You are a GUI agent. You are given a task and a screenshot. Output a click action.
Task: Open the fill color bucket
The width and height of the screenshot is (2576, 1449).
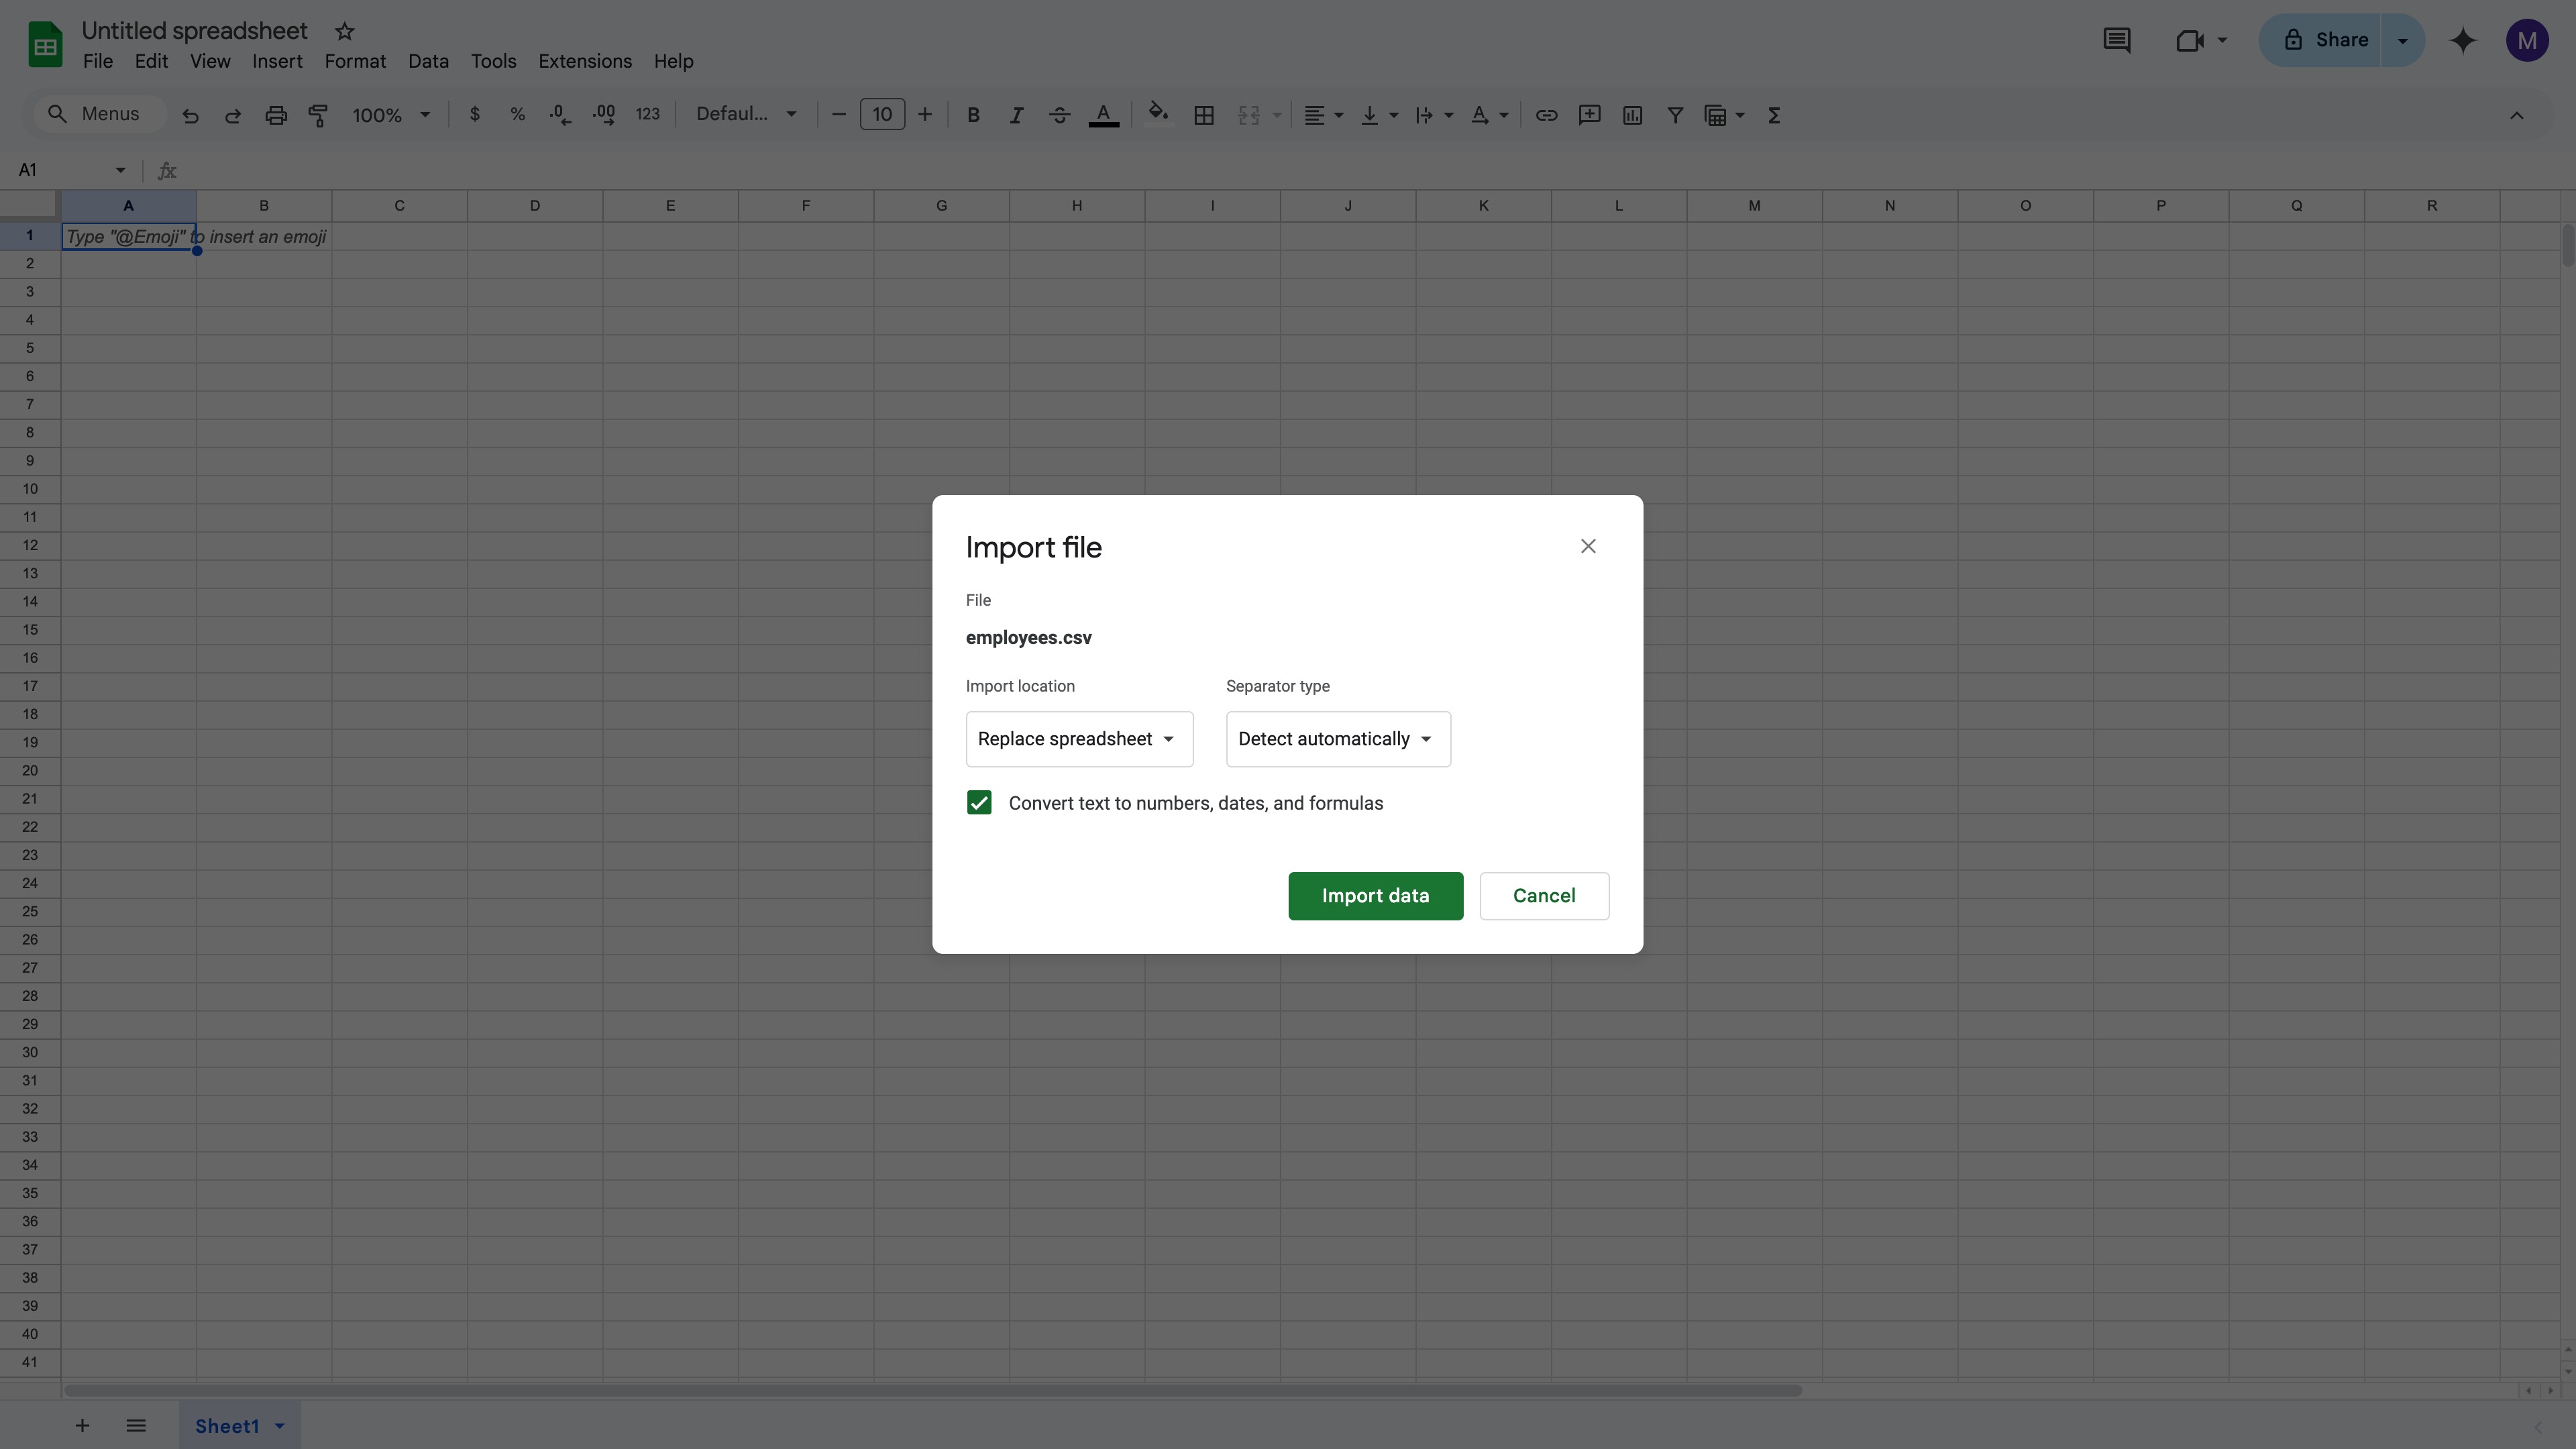click(1158, 113)
